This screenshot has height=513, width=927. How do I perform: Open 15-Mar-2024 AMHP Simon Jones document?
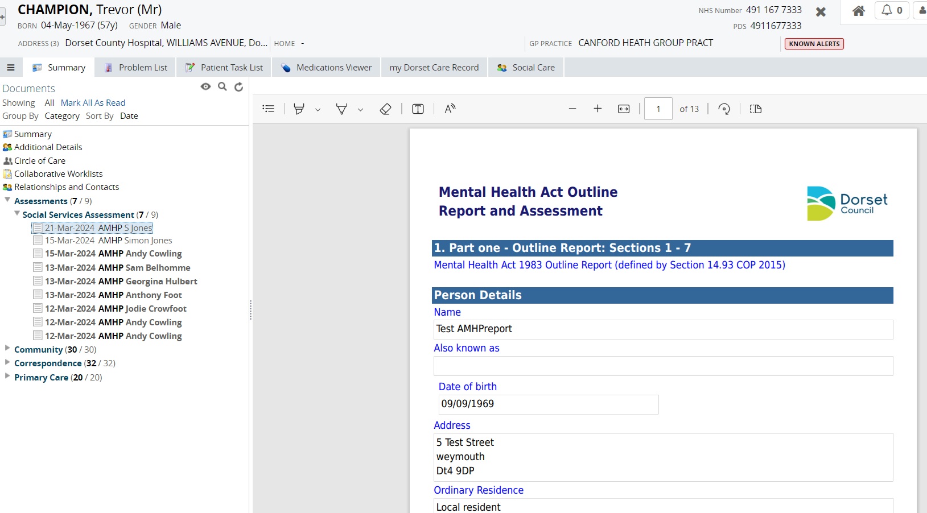[x=103, y=241]
